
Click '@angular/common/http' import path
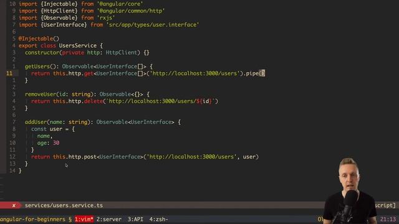point(131,11)
